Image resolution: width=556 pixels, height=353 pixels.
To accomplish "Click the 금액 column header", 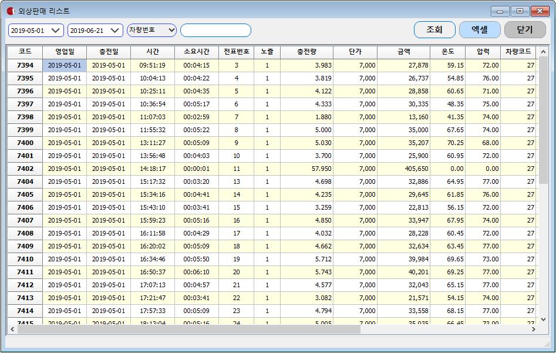I will click(403, 52).
